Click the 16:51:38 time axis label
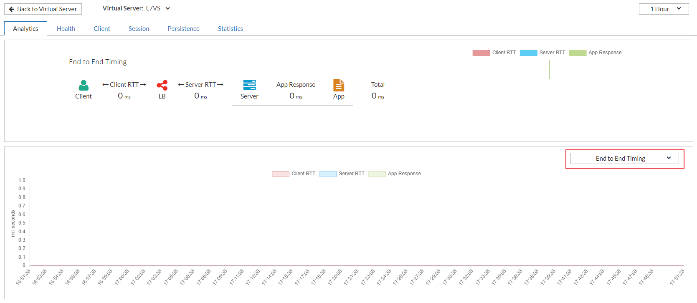697x303 pixels. tap(23, 277)
